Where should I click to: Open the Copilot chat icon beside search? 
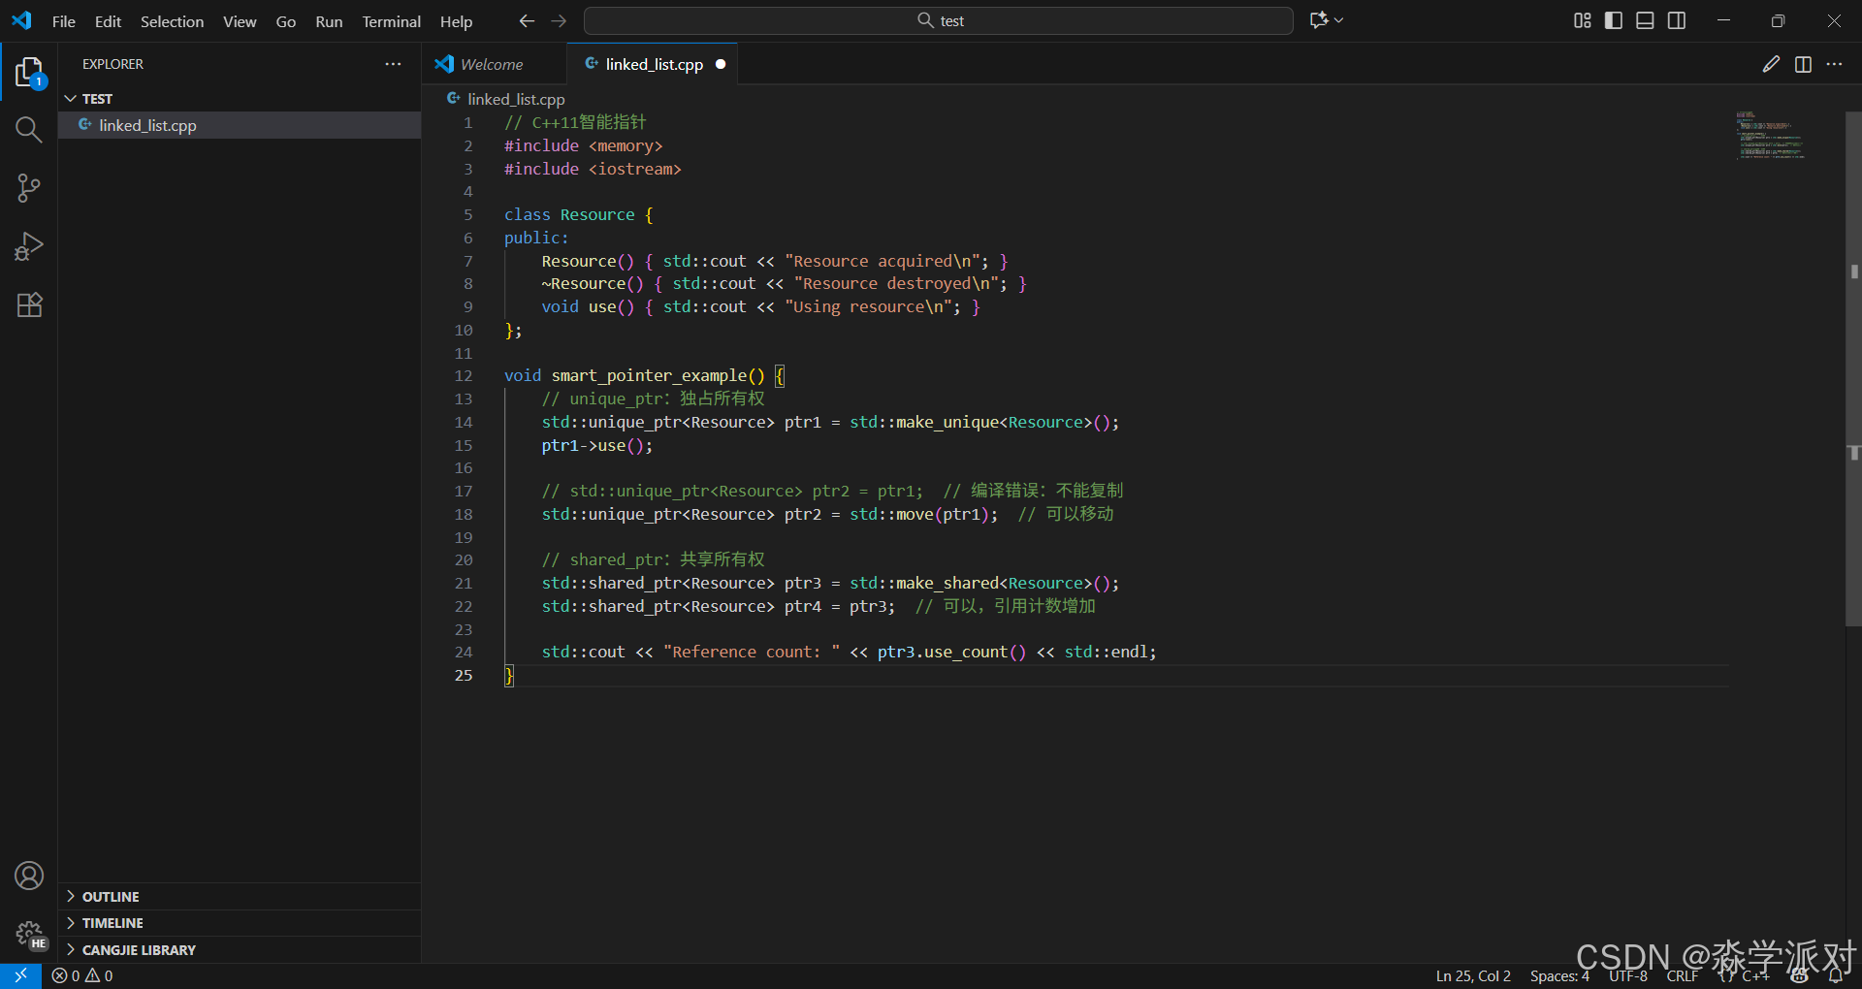point(1319,20)
